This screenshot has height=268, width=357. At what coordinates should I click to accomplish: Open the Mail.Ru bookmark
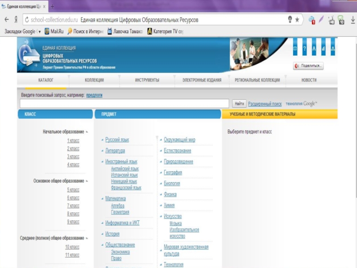click(x=54, y=32)
